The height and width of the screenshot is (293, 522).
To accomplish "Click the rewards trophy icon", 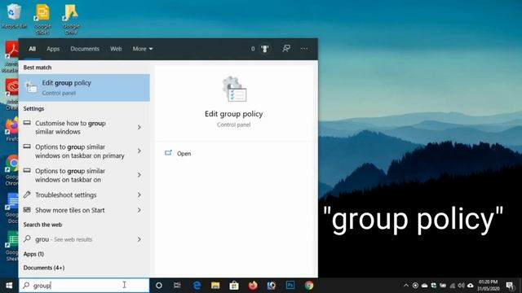I will point(264,49).
